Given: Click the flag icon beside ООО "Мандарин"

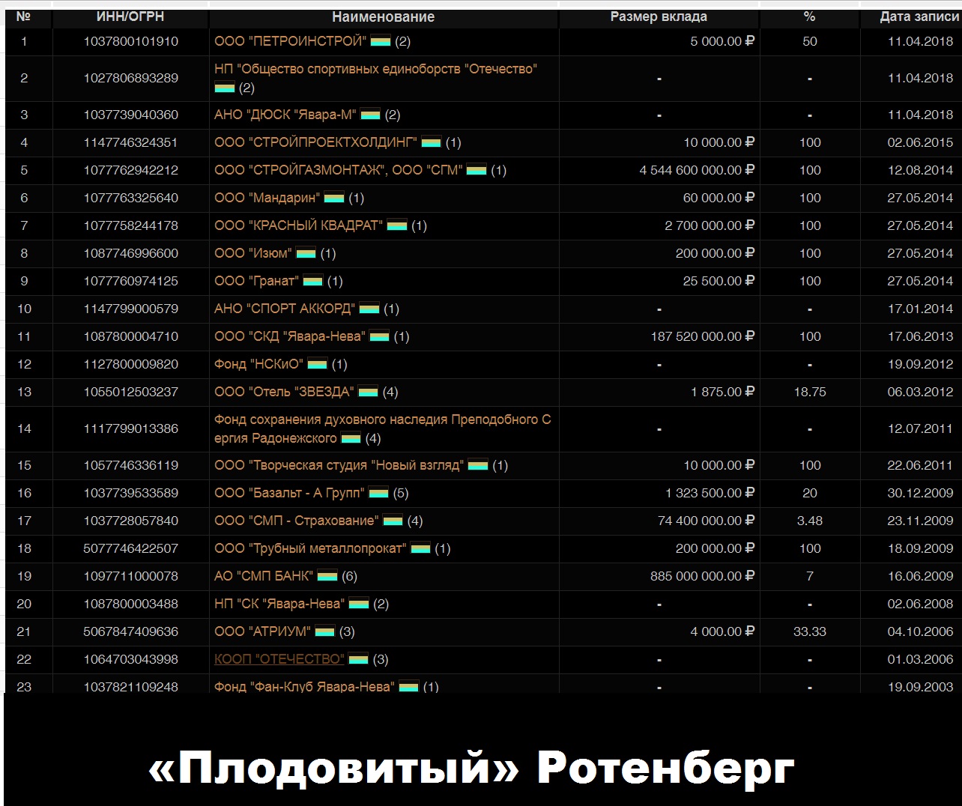Looking at the screenshot, I should tap(334, 199).
